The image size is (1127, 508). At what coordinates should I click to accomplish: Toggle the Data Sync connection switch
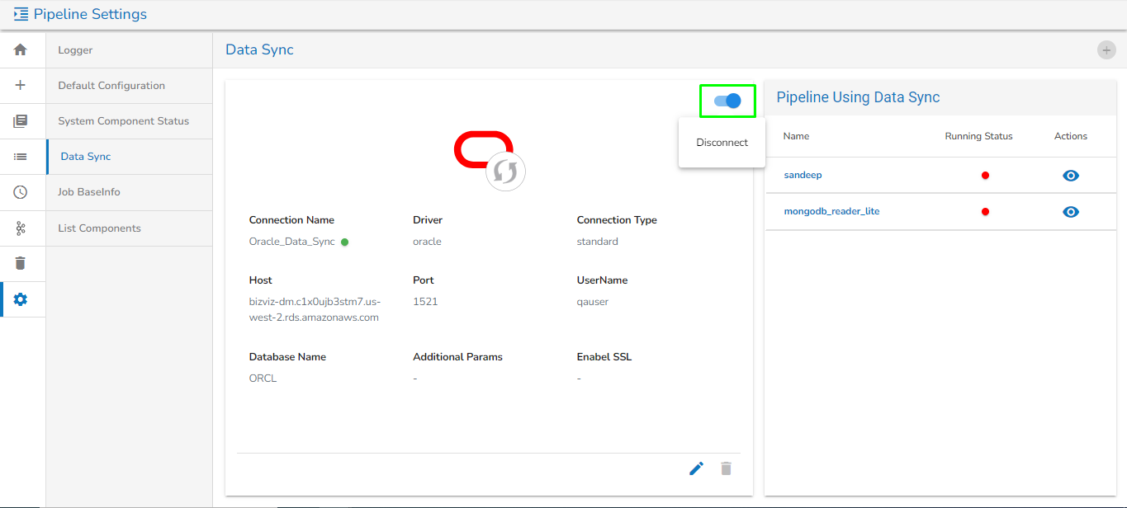(x=727, y=101)
